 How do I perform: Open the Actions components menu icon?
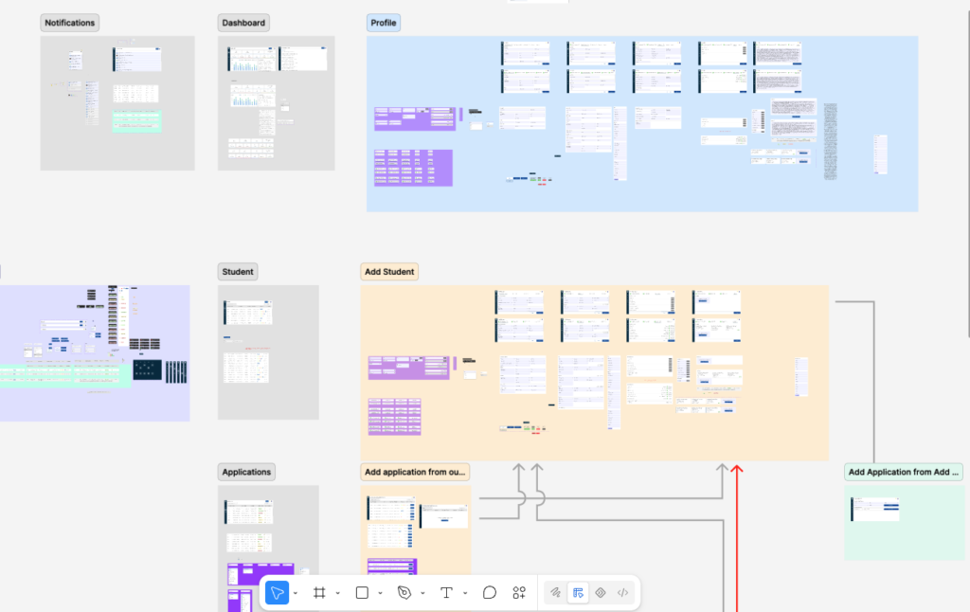tap(519, 593)
